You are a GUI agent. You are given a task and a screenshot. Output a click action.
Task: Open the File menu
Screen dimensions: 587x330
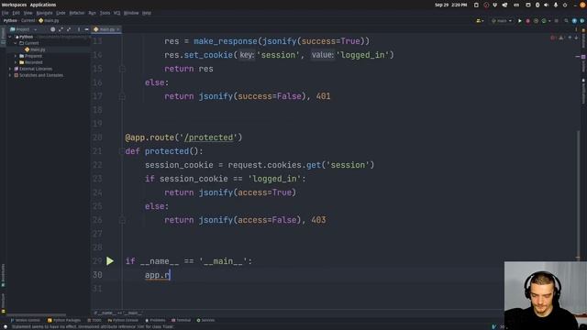point(5,13)
